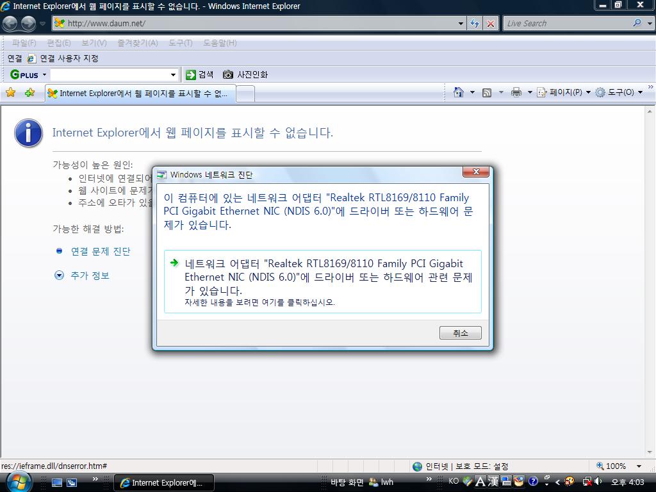Screen dimensions: 656x492
Task: Click the Add to Favorites icon
Action: pyautogui.click(x=30, y=92)
